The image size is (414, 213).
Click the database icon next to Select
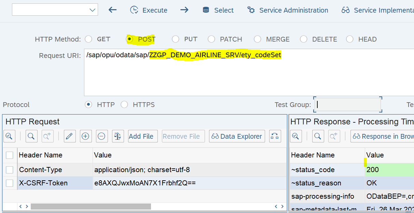[205, 10]
